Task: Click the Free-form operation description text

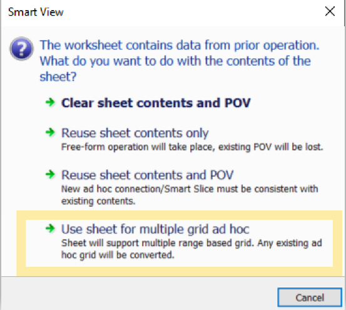Action: pos(192,147)
